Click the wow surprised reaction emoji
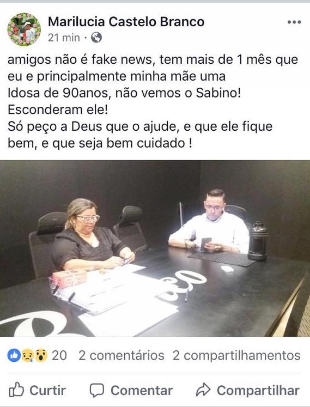 [41, 355]
